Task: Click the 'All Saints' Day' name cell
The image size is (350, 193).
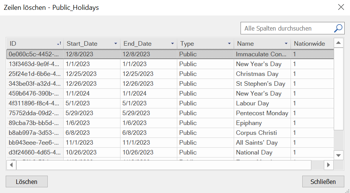Action: point(262,143)
